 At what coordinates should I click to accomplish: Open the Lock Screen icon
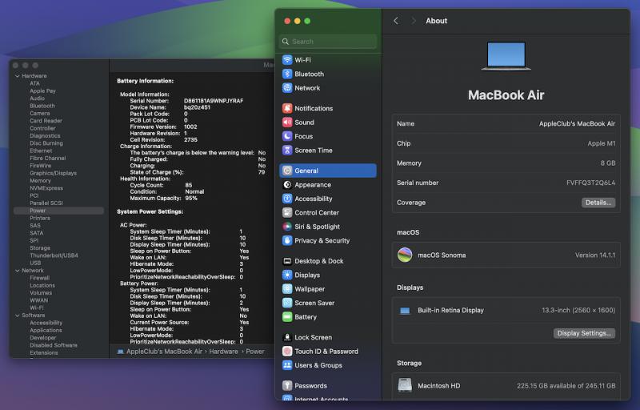point(287,337)
